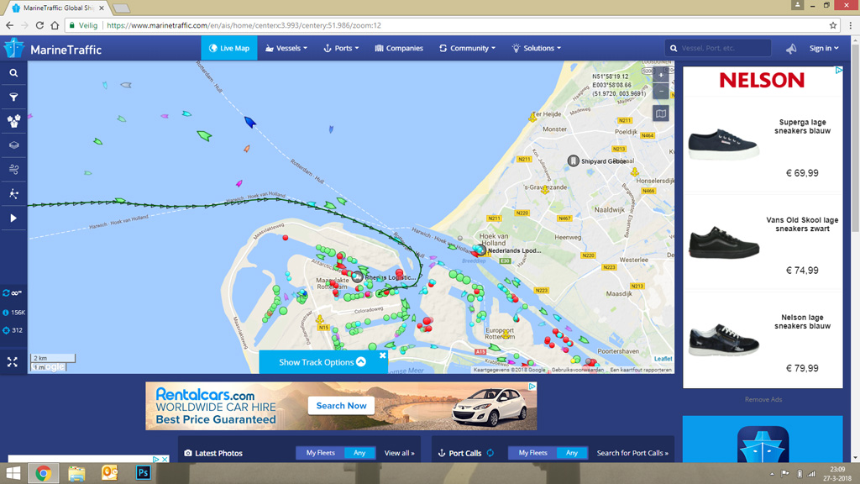Expand the Ports dropdown menu
Screen dimensions: 860x484
[341, 48]
